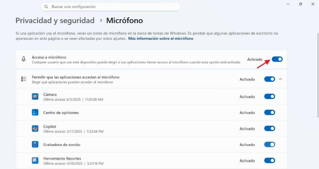Go back to Privacidad y seguridad
The width and height of the screenshot is (319, 169).
pos(55,20)
